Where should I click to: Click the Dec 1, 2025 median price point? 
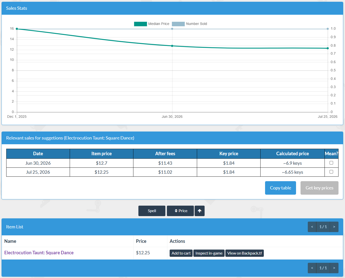(x=17, y=29)
